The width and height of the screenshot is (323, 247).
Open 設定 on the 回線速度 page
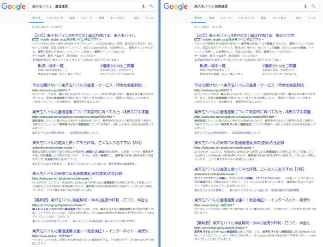299,18
